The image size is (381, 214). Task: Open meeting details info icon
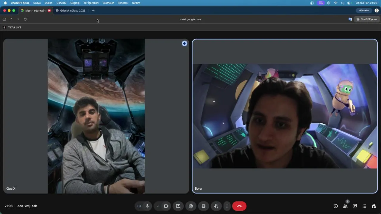336,206
